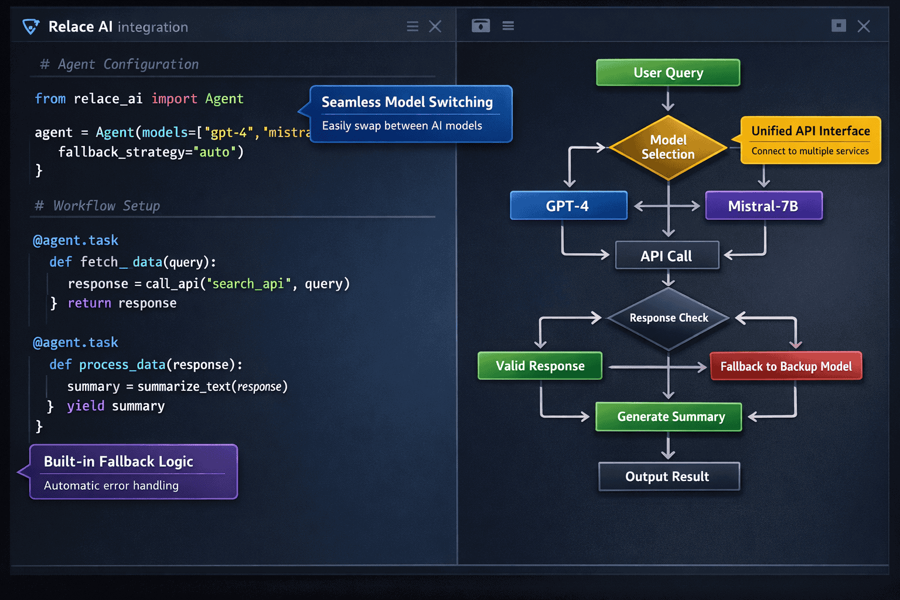Select the User Query node
This screenshot has width=900, height=600.
pos(668,72)
